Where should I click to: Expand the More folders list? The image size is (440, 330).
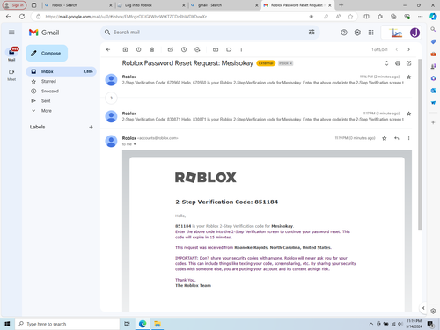click(47, 111)
